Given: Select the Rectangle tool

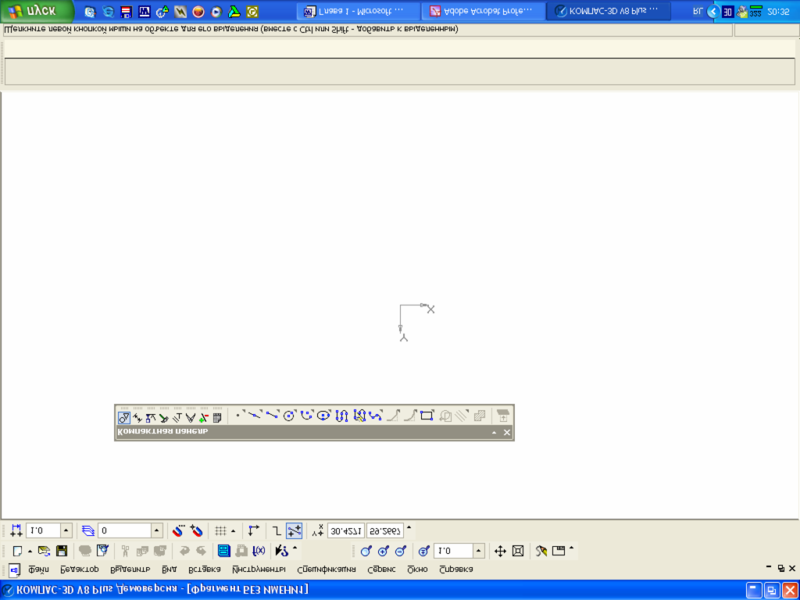Looking at the screenshot, I should point(427,416).
